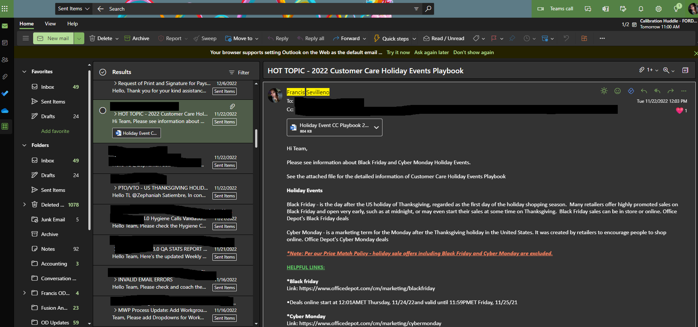The height and width of the screenshot is (327, 698).
Task: Open the Notes folder
Action: (x=48, y=249)
